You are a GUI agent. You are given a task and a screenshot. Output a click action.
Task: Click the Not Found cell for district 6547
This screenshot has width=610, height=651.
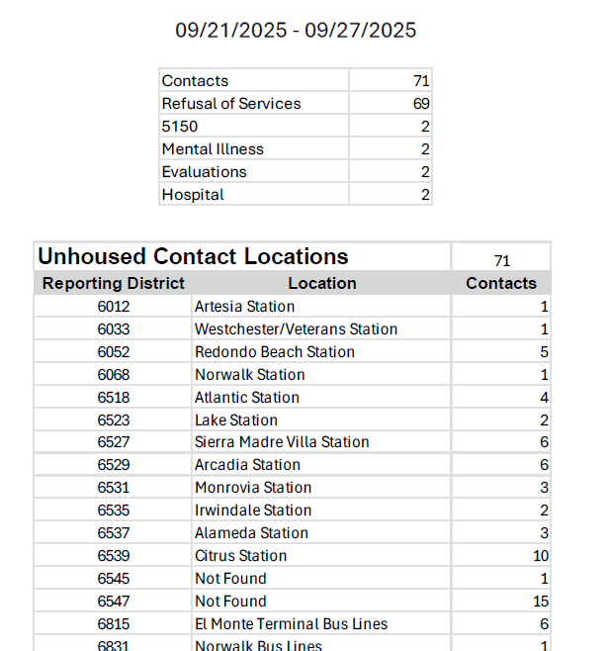point(230,602)
